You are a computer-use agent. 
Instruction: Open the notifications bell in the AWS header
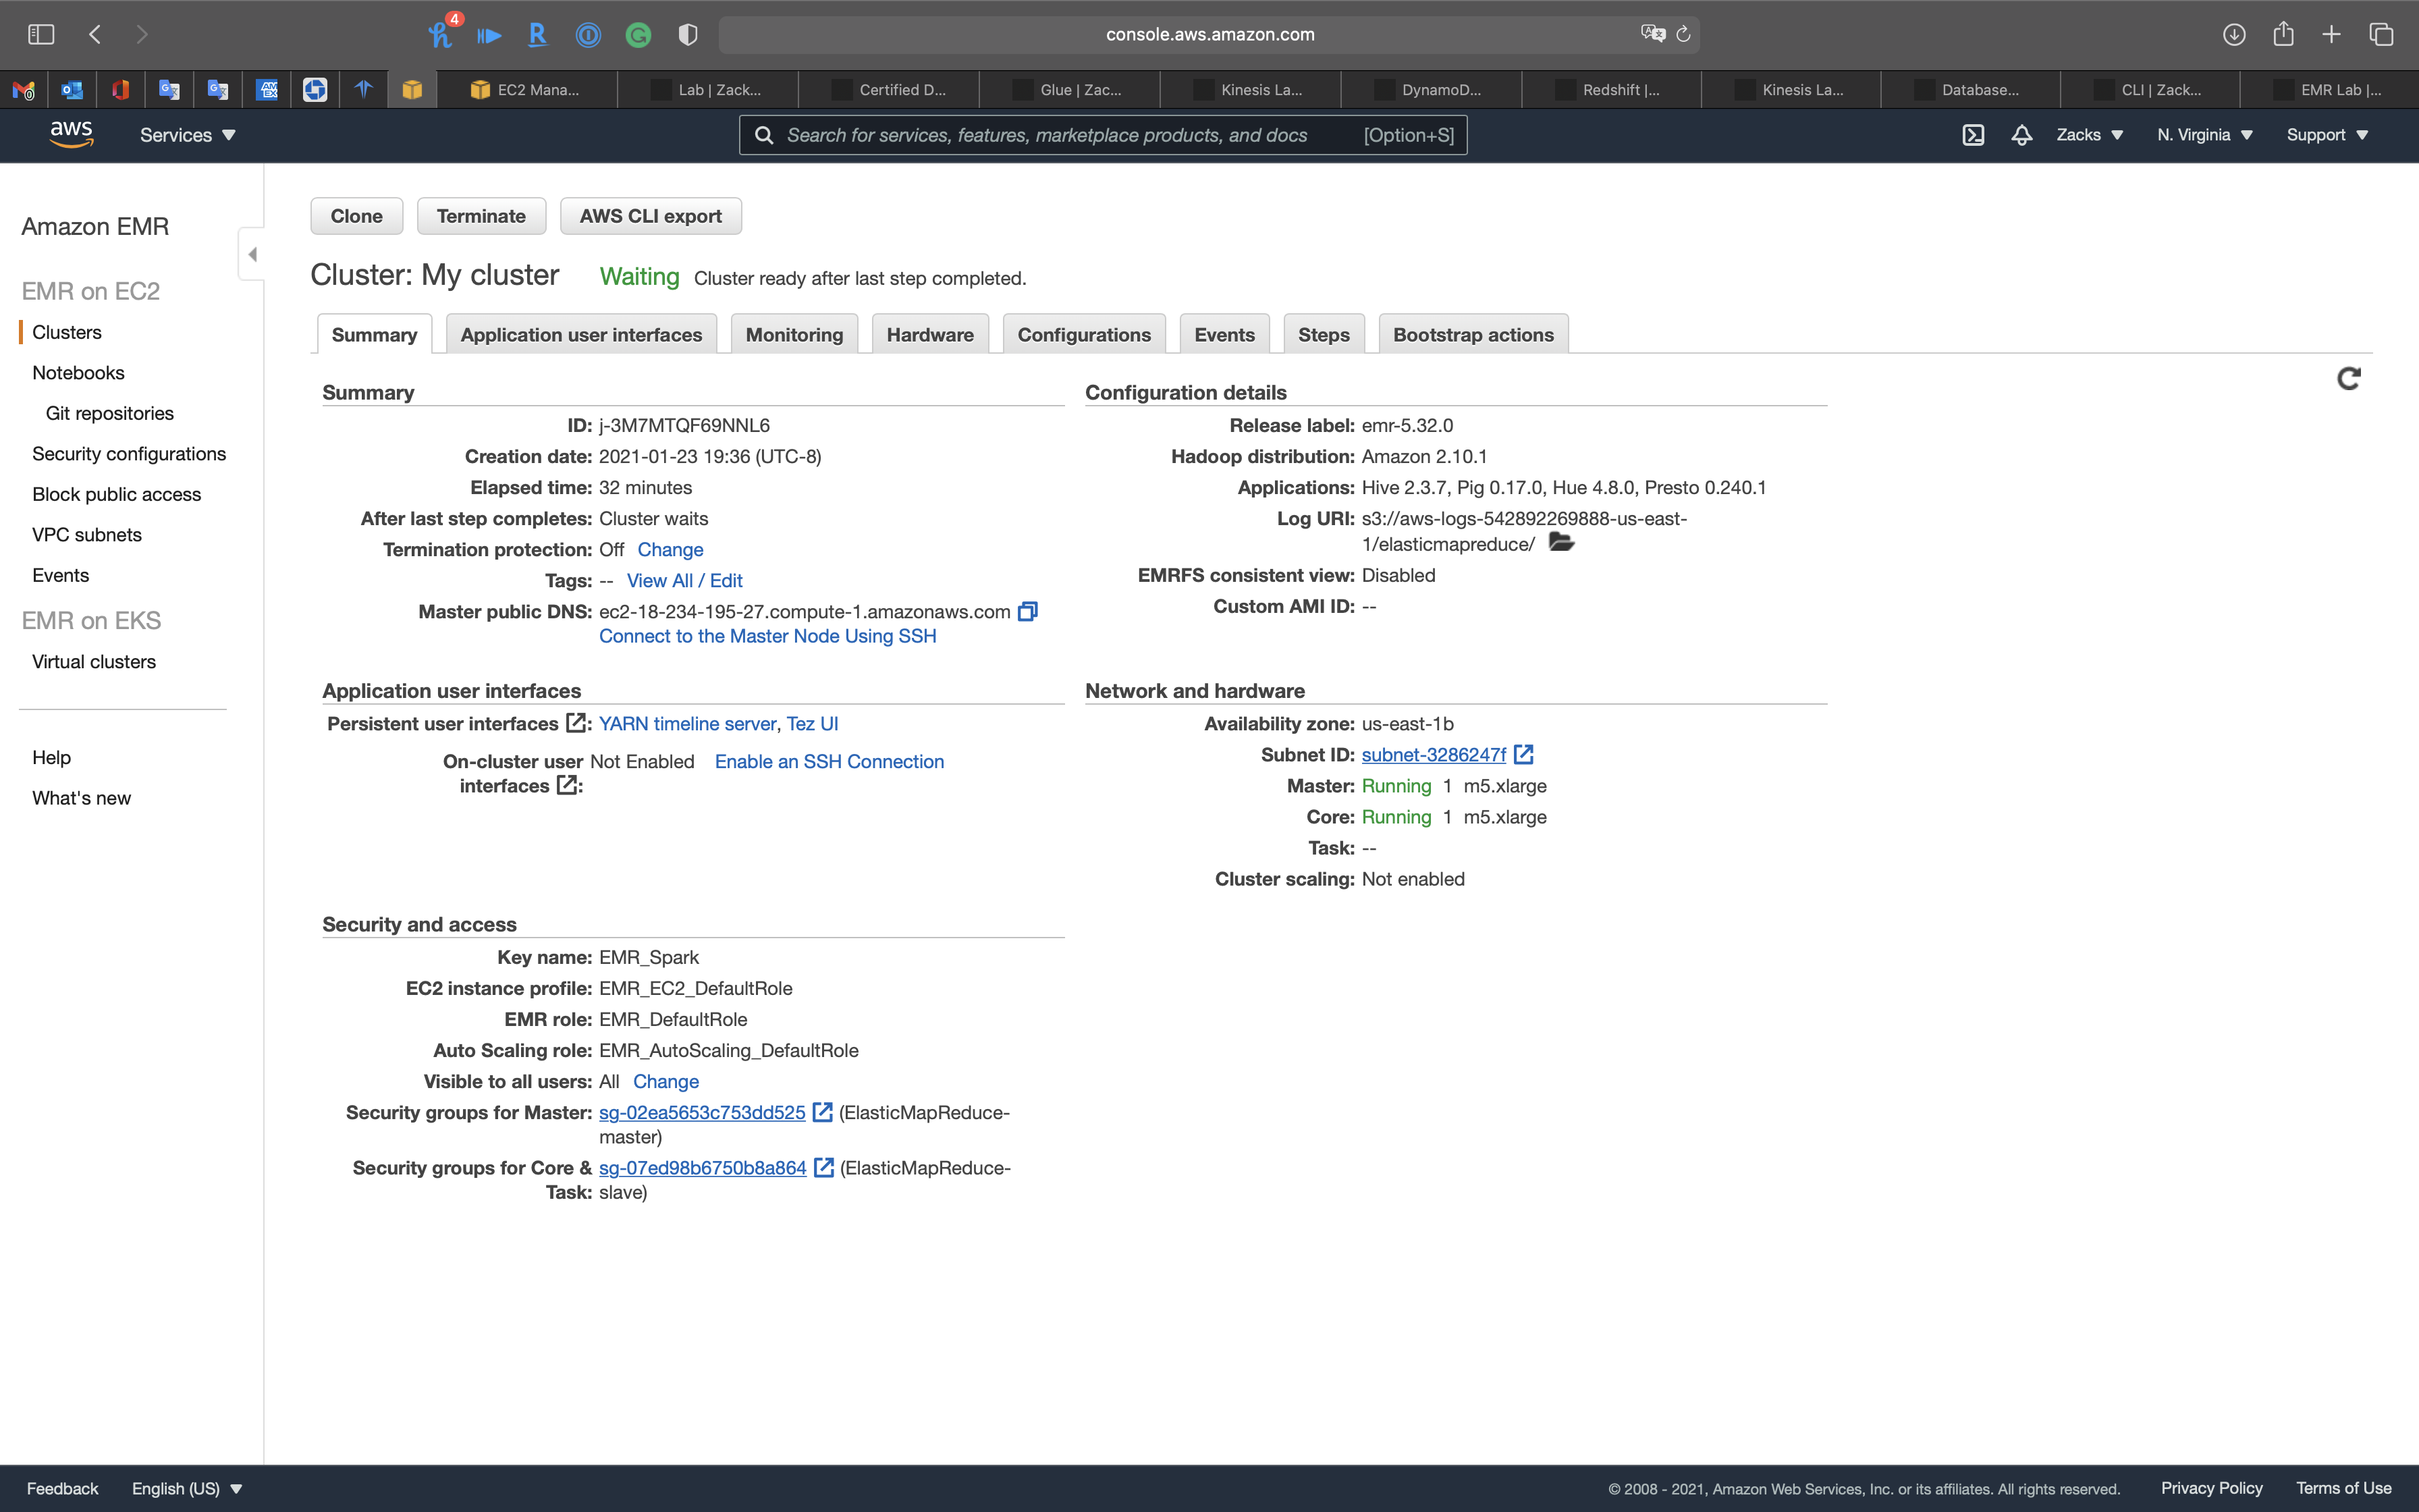tap(2021, 135)
